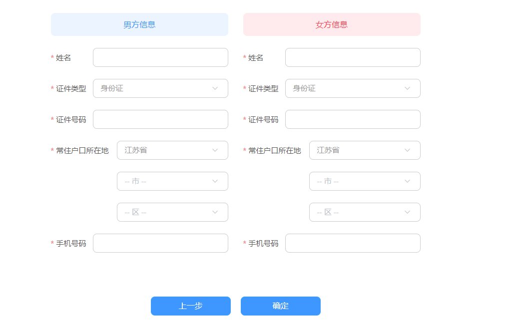The width and height of the screenshot is (508, 330).
Task: Click the chevron arrow in female 区 select
Action: (x=408, y=212)
